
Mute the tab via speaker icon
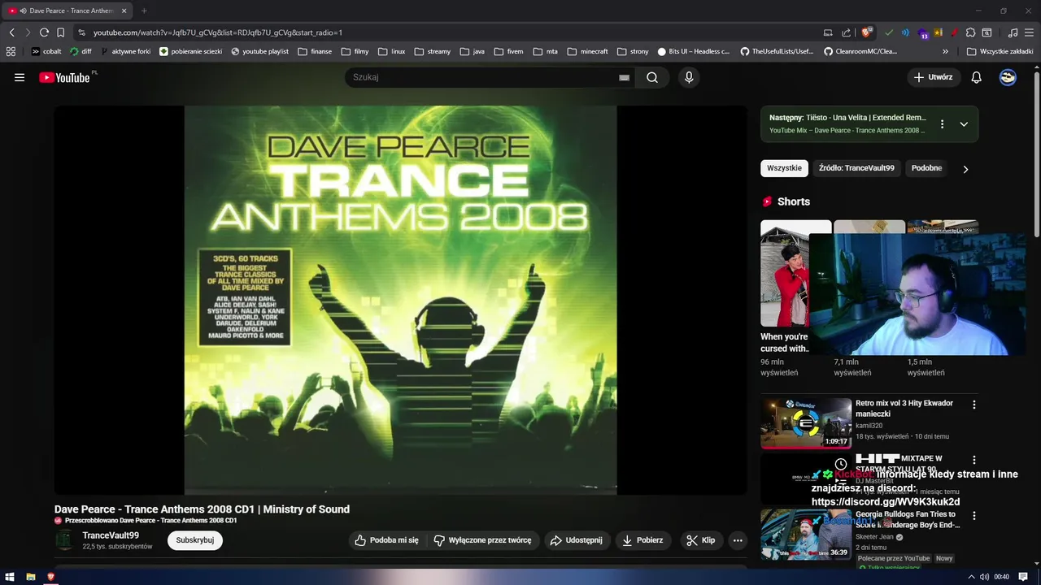(x=23, y=11)
